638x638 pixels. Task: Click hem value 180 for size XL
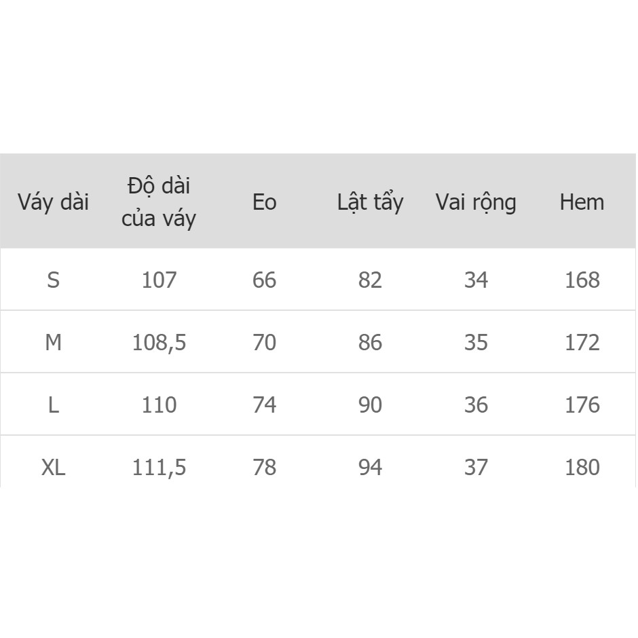(582, 468)
